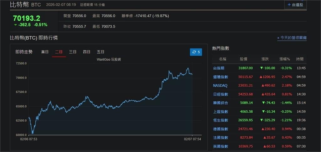This screenshot has width=321, height=152.
Task: Switch to the 三日 chart tab
Action: tap(73, 52)
